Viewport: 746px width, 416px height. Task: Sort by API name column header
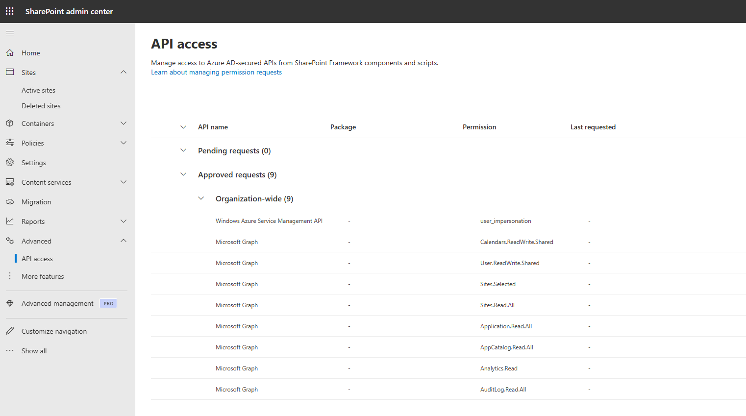[213, 127]
